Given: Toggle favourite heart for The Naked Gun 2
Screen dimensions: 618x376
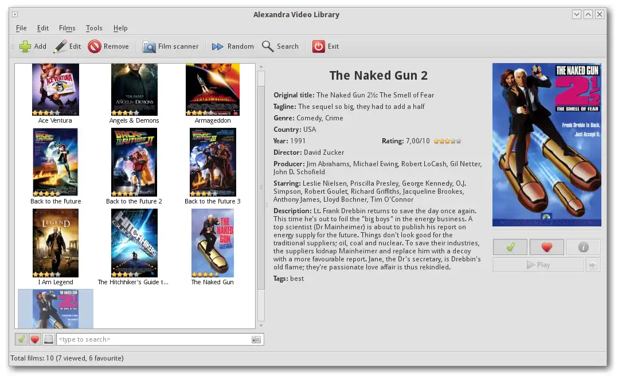Looking at the screenshot, I should [547, 247].
